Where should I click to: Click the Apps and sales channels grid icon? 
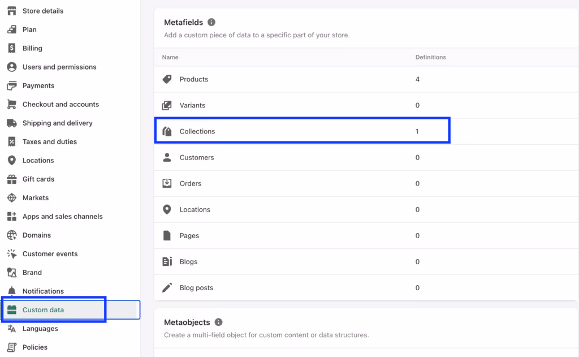(12, 217)
